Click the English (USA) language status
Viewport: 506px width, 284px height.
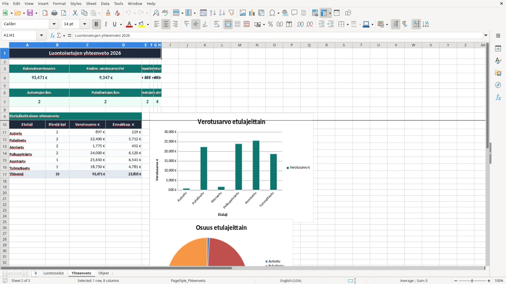point(291,281)
